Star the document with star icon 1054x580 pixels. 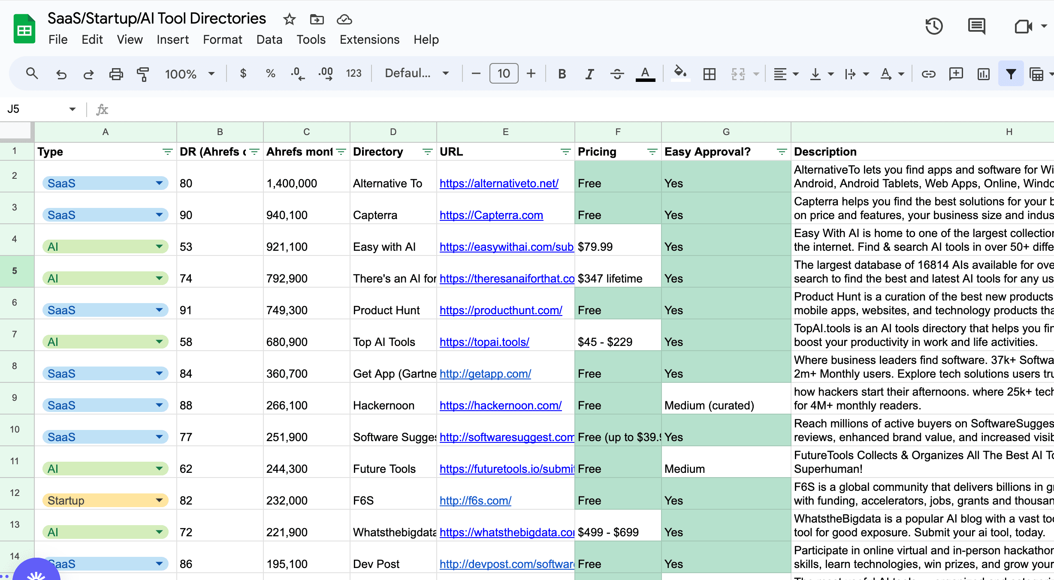pyautogui.click(x=290, y=19)
